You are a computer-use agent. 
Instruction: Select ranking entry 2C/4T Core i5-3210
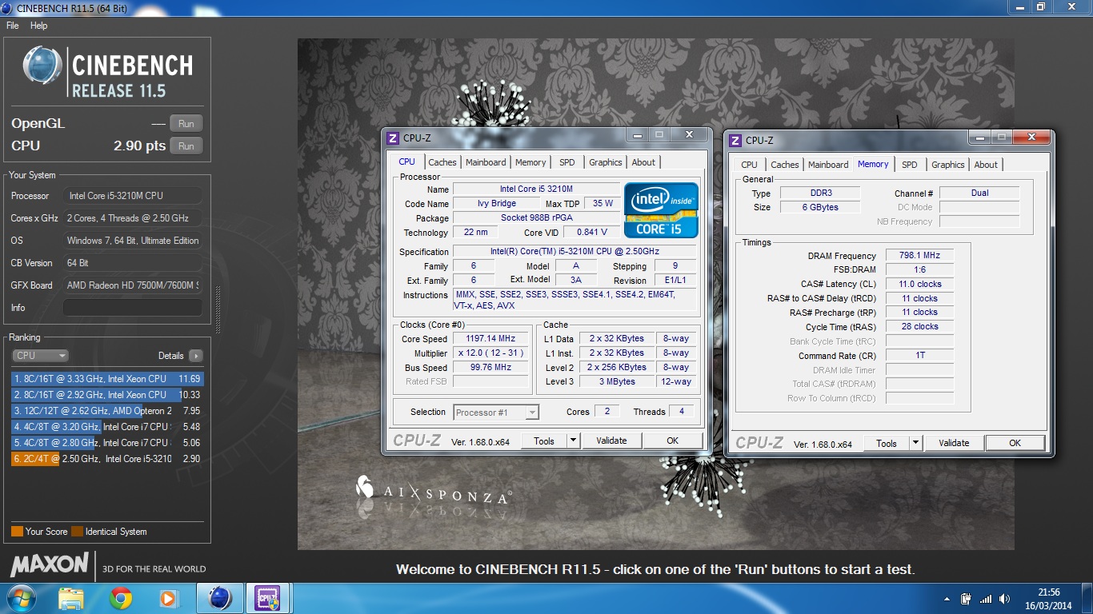107,459
